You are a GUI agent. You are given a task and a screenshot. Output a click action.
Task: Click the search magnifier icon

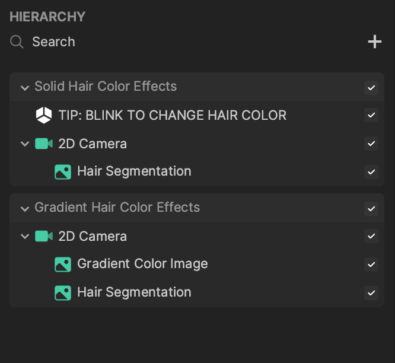[x=17, y=42]
